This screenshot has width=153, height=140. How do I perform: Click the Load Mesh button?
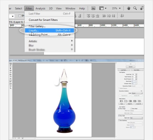(124, 70)
